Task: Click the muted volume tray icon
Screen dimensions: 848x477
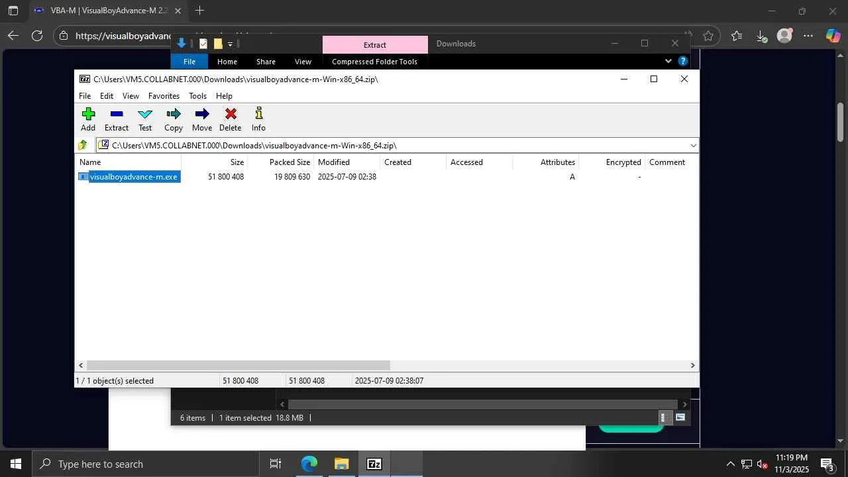Action: pos(763,464)
